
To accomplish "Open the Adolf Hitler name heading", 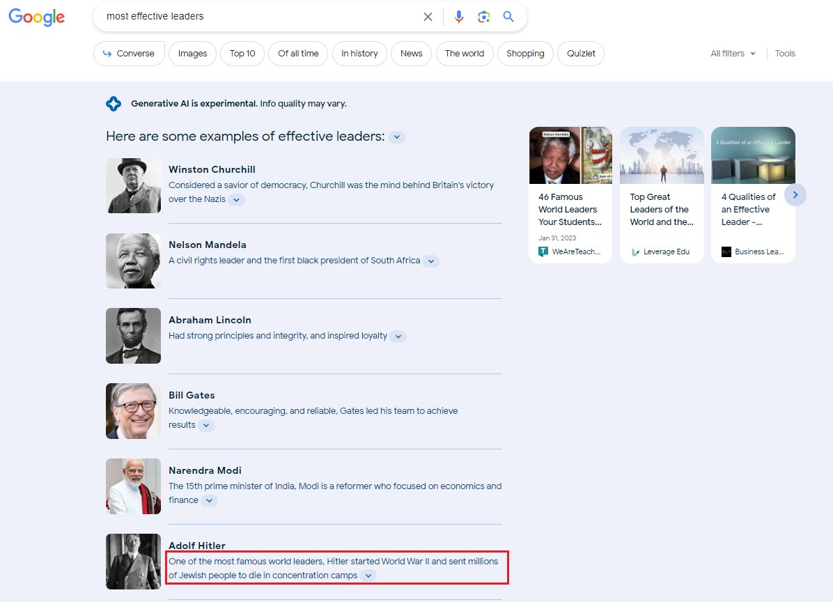I will click(197, 546).
